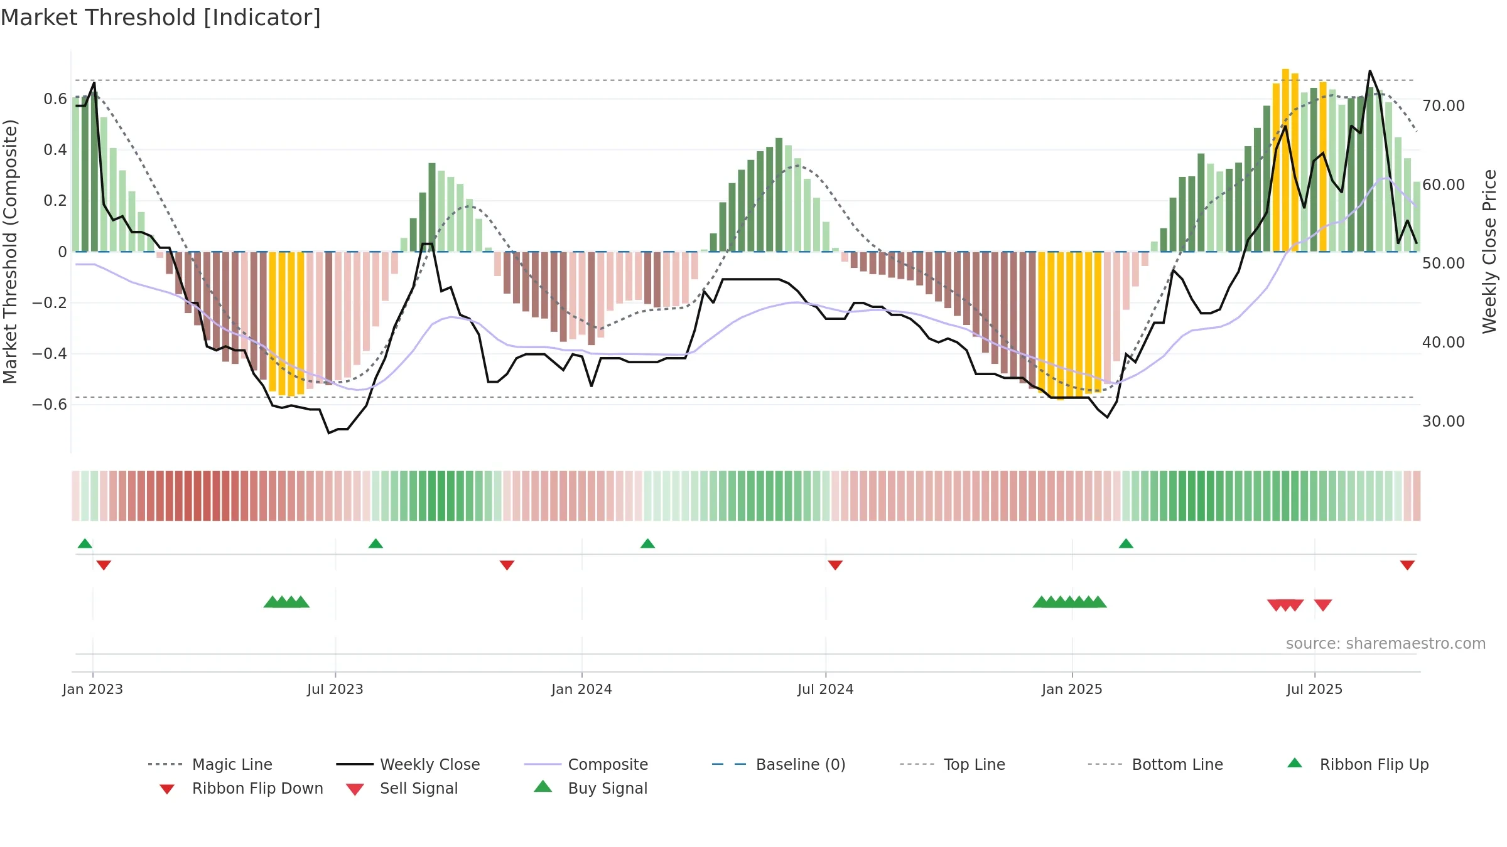Click the green Ribbon Flip Up marker near Aug 2023
The image size is (1507, 847).
pyautogui.click(x=375, y=543)
